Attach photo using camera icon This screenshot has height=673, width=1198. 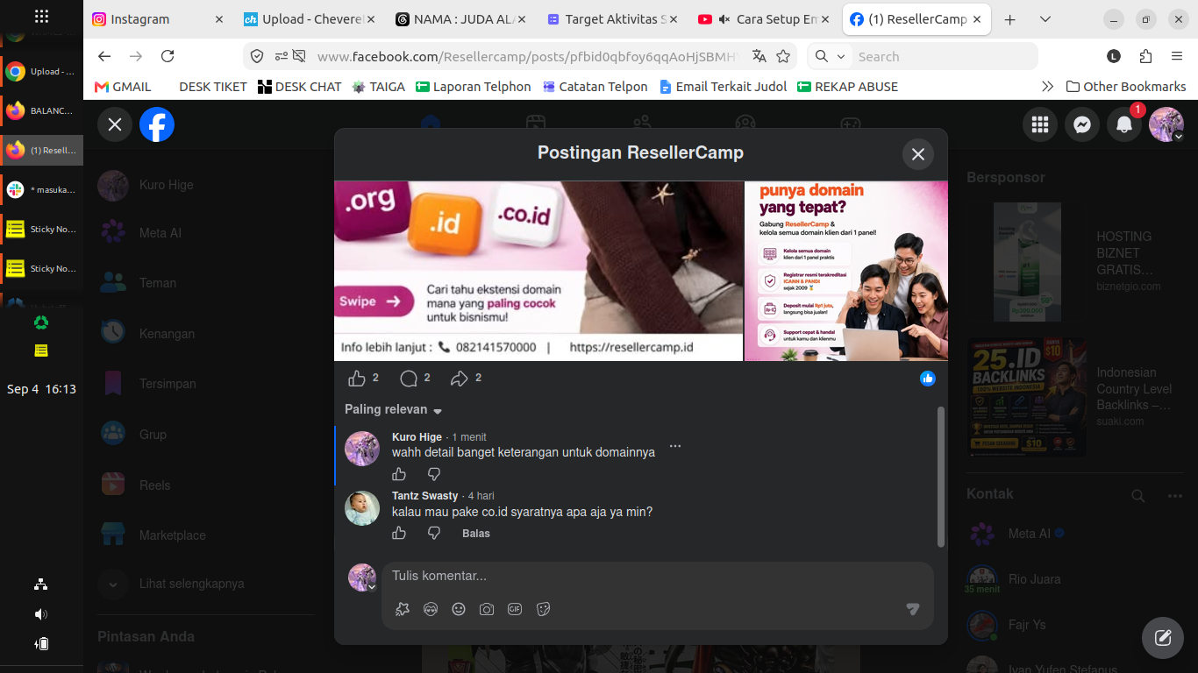487,609
